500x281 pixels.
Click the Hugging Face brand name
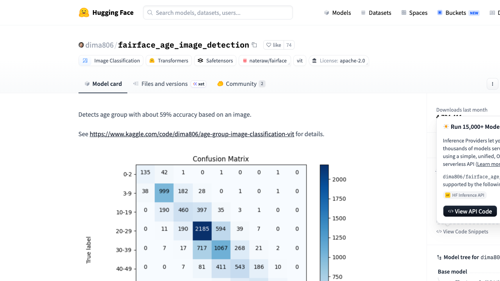[x=113, y=12]
